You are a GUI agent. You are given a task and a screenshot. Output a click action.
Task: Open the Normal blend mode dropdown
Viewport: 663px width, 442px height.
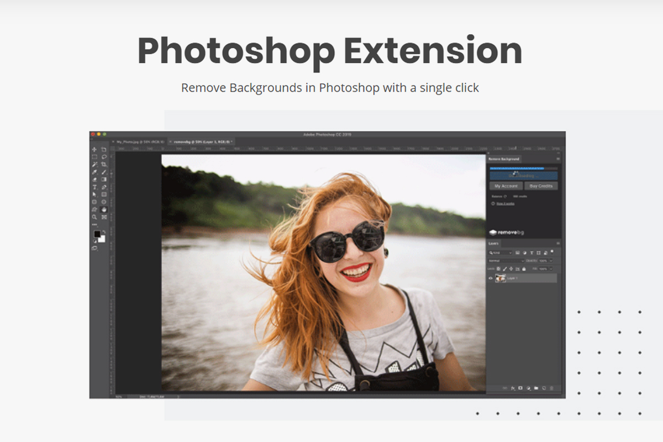pos(506,261)
